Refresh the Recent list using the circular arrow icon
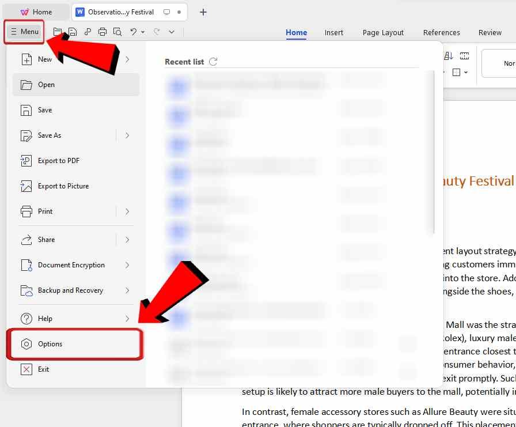 pos(213,61)
